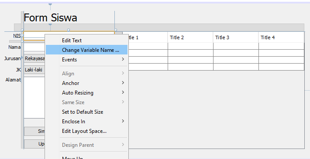Screen dimensions: 310x159
Task: Select the Title 4 column header
Action: coord(281,37)
